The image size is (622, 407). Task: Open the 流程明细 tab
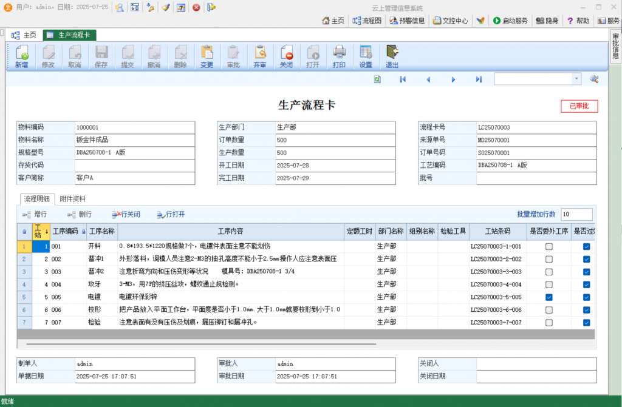pos(37,199)
